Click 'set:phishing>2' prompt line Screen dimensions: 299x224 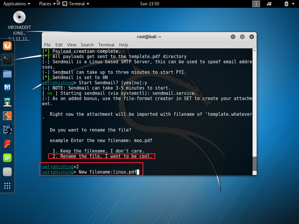(60, 167)
